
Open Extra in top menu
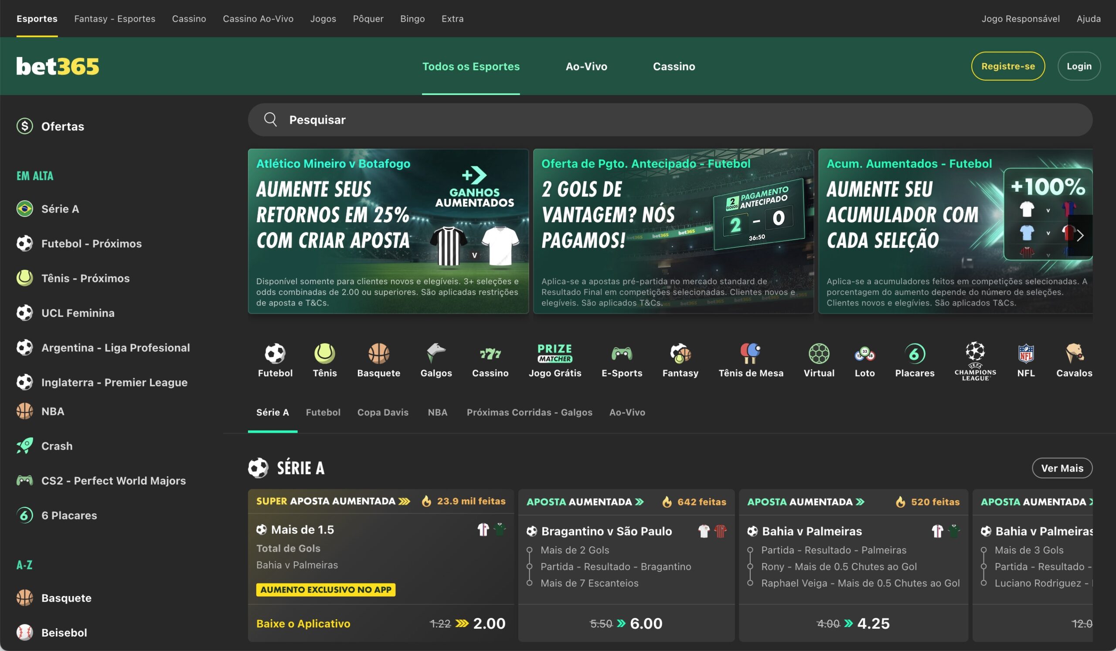click(453, 19)
